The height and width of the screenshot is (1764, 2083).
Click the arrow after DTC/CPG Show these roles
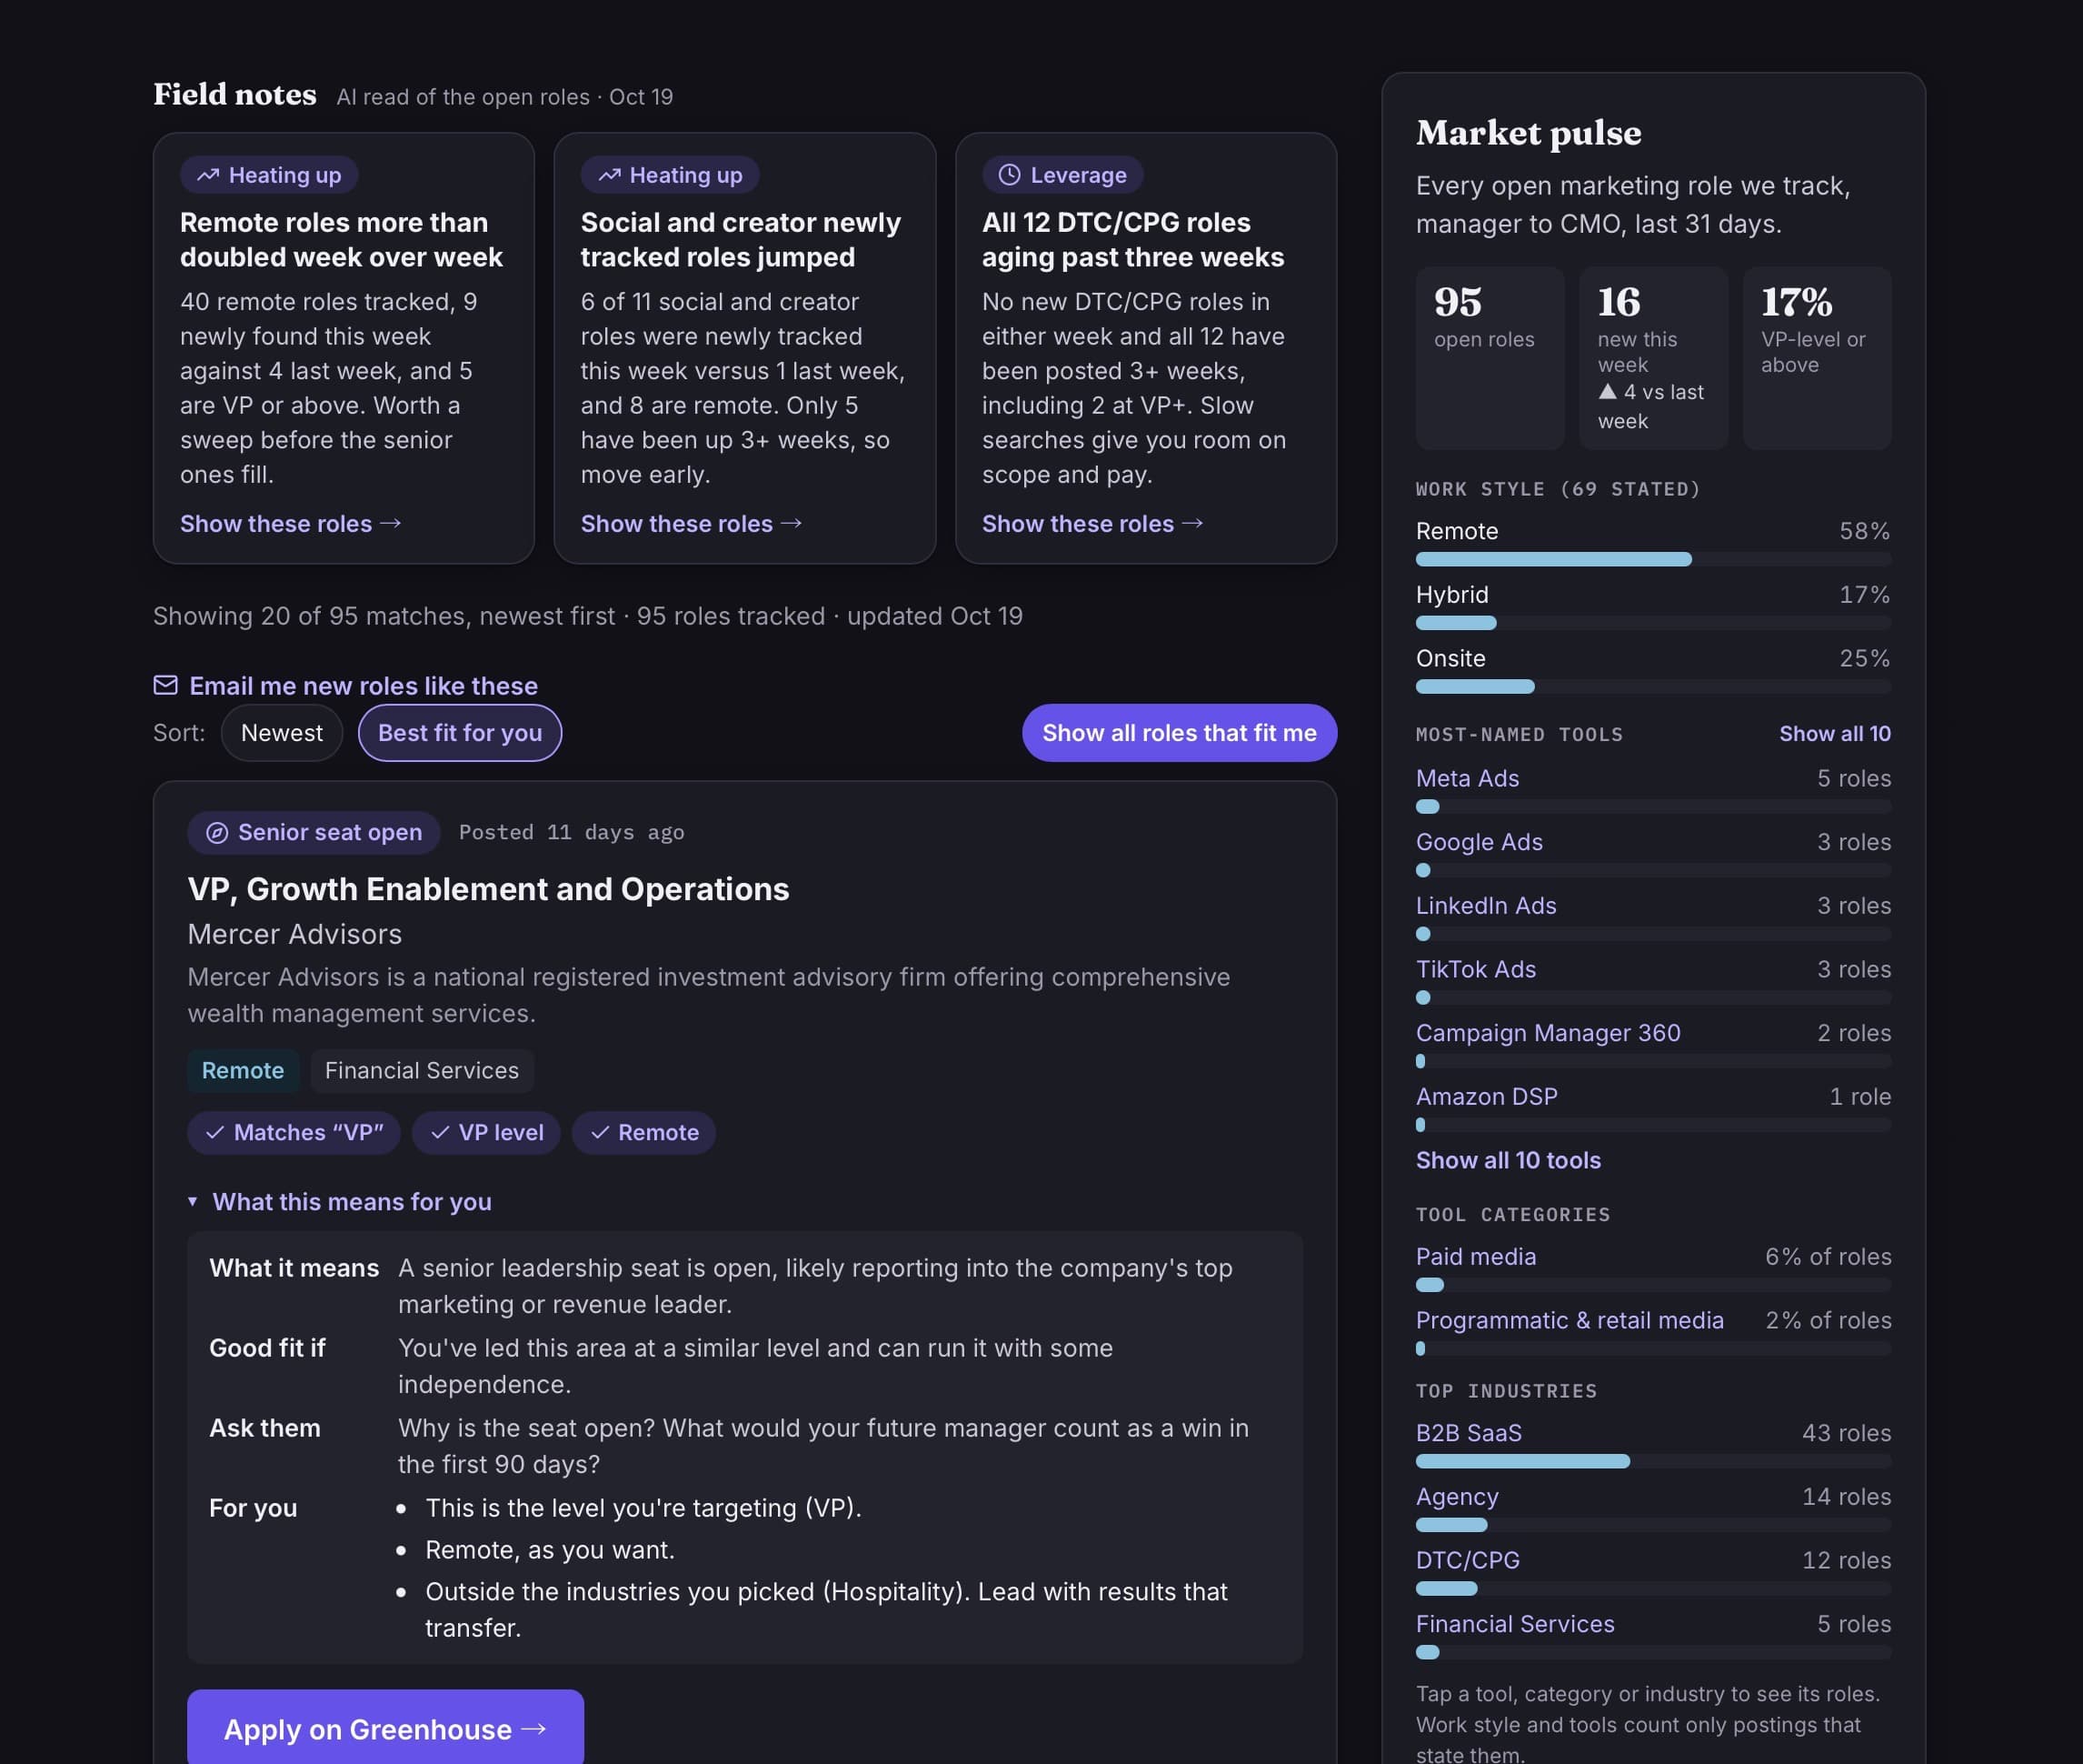click(1192, 523)
